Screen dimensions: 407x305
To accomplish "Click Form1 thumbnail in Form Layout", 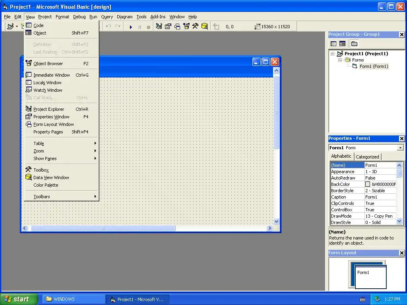I will coord(371,277).
